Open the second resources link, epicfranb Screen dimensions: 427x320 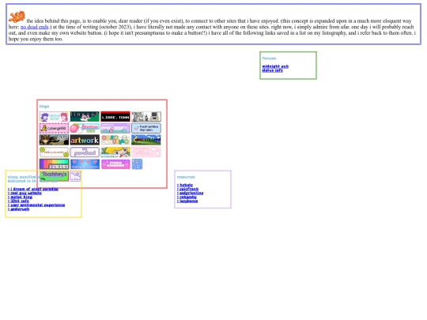pyautogui.click(x=187, y=189)
